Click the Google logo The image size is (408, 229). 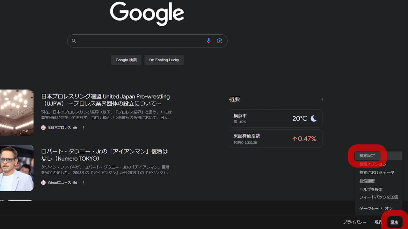tap(147, 14)
